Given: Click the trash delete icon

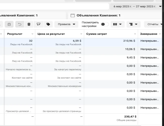Looking at the screenshot, I should pos(29,24).
